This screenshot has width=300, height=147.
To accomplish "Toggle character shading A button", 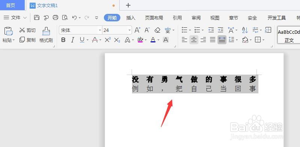I will [166, 40].
